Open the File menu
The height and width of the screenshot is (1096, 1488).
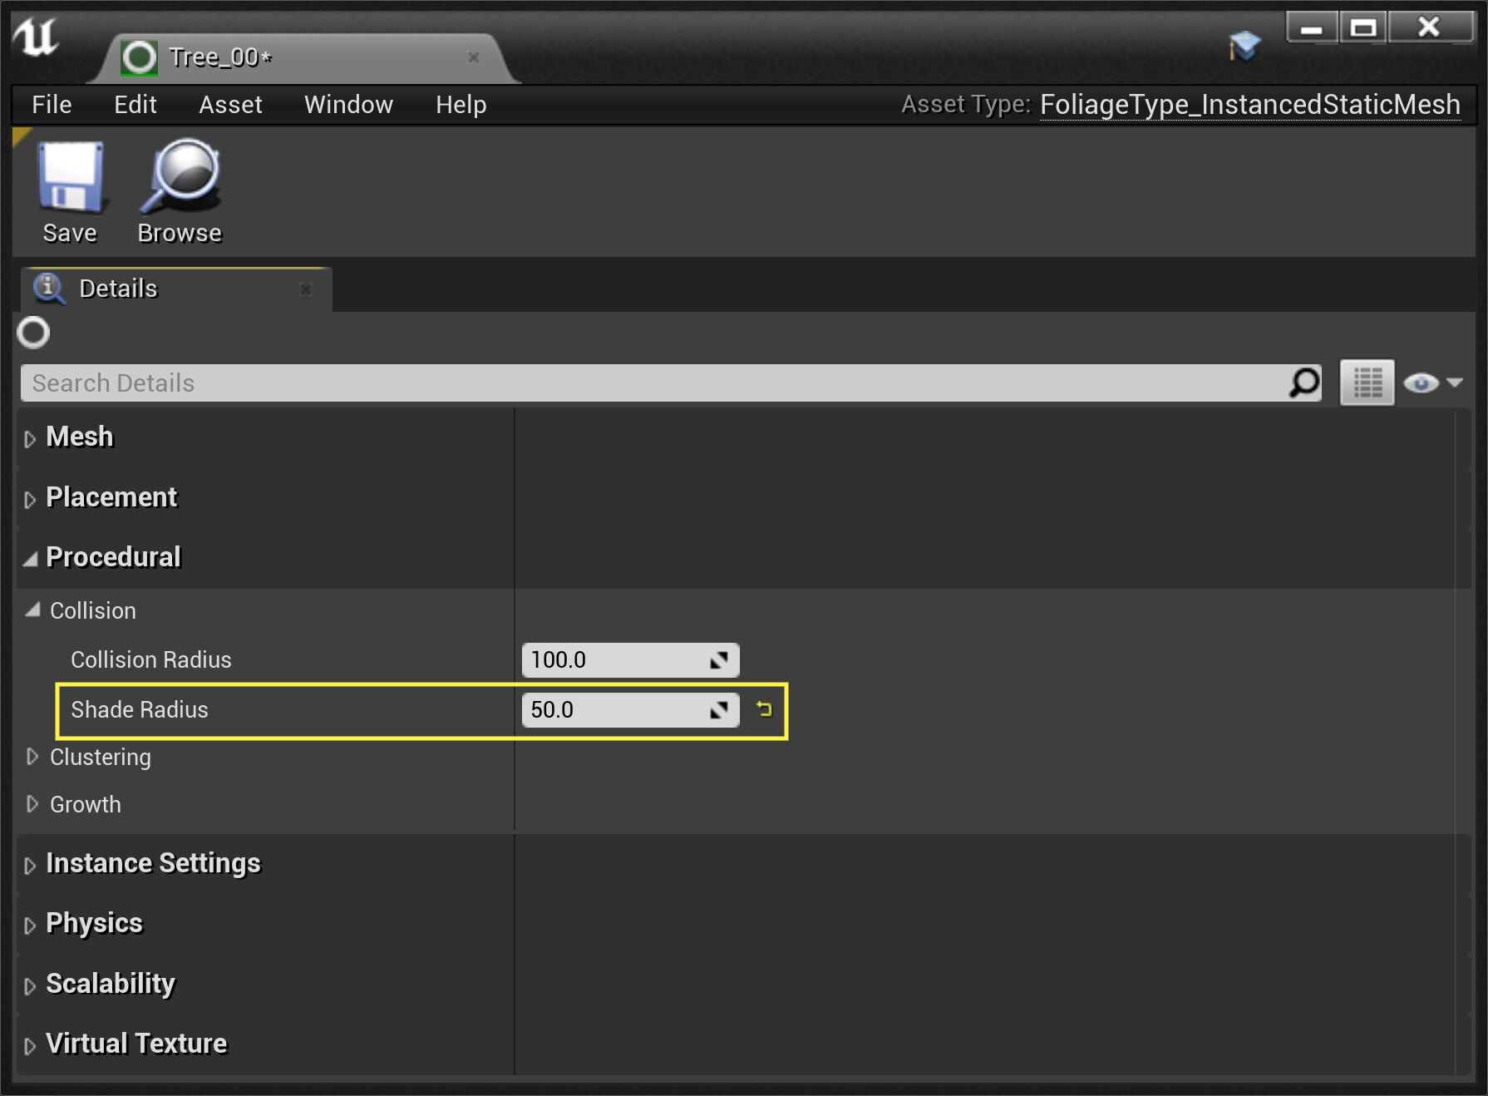tap(52, 105)
